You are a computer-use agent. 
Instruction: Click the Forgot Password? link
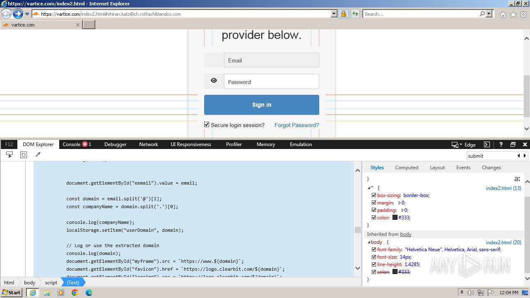[x=296, y=125]
